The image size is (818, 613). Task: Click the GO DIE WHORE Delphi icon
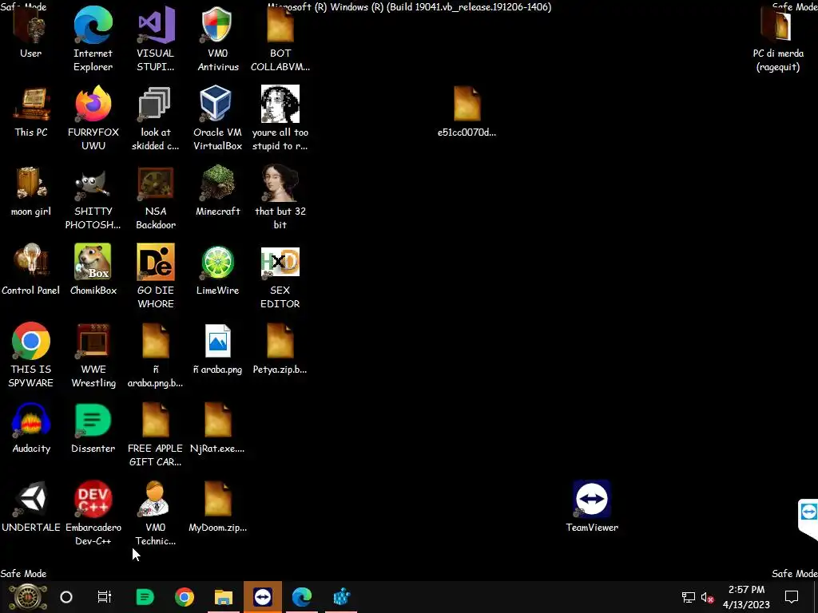coord(156,262)
